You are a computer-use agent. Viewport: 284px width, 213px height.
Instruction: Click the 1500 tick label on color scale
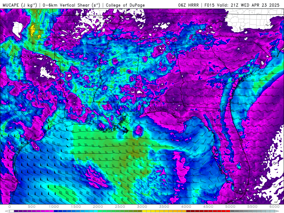click(76, 207)
